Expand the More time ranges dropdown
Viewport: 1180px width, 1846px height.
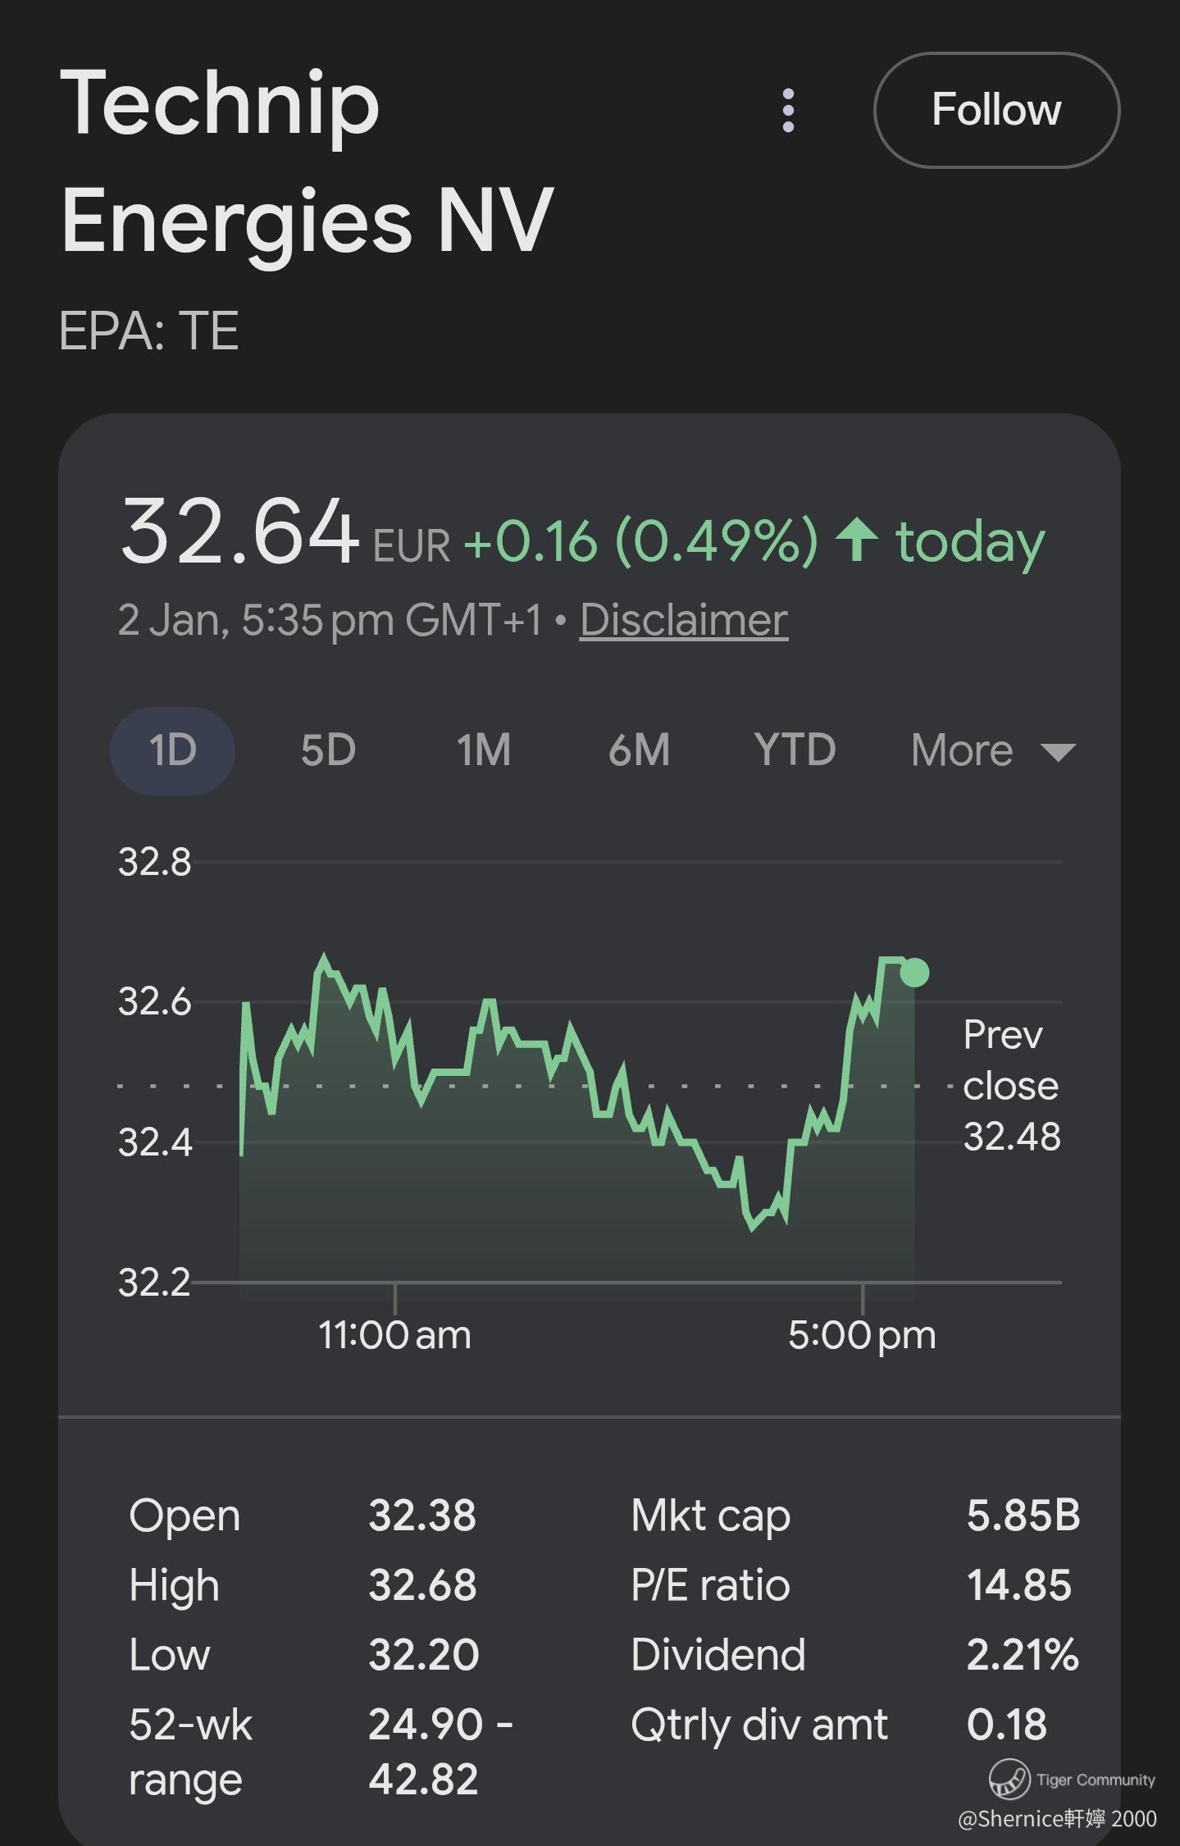click(963, 750)
